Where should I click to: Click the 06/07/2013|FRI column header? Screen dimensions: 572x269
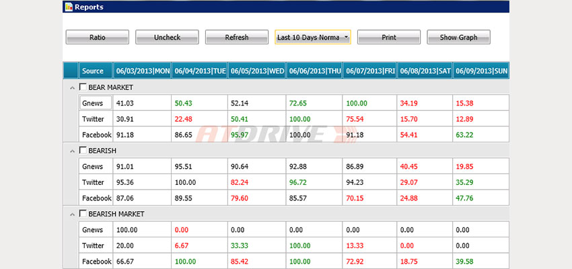370,71
